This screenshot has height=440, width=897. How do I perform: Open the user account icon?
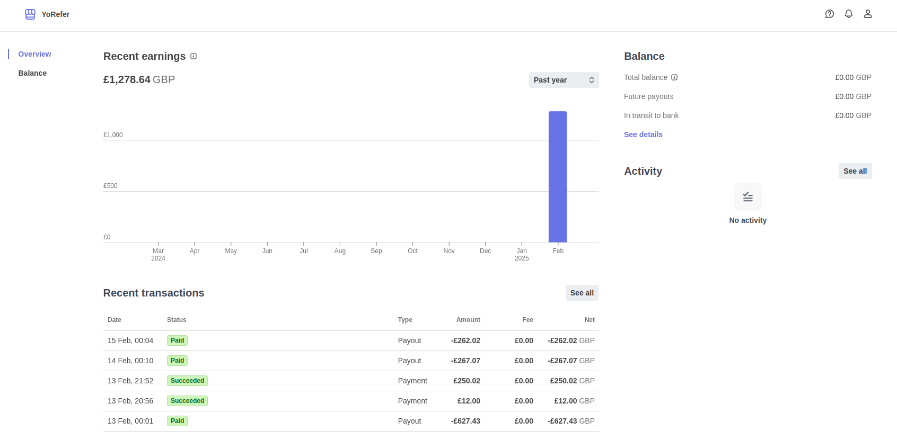[x=868, y=14]
